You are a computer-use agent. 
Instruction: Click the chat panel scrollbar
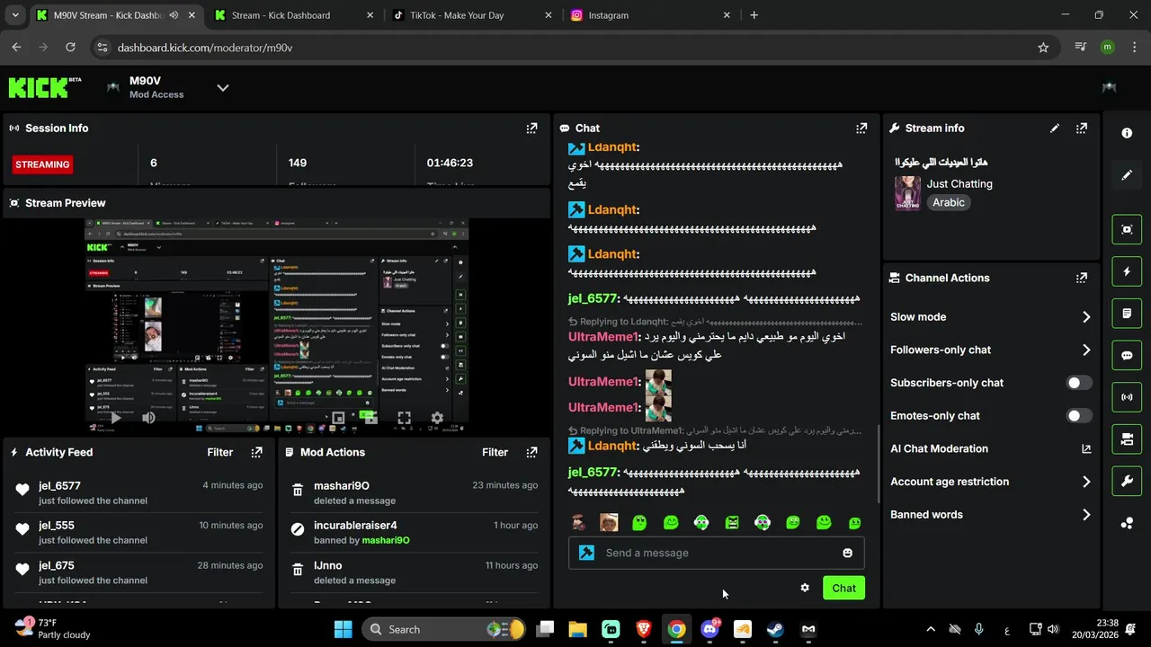pos(879,463)
